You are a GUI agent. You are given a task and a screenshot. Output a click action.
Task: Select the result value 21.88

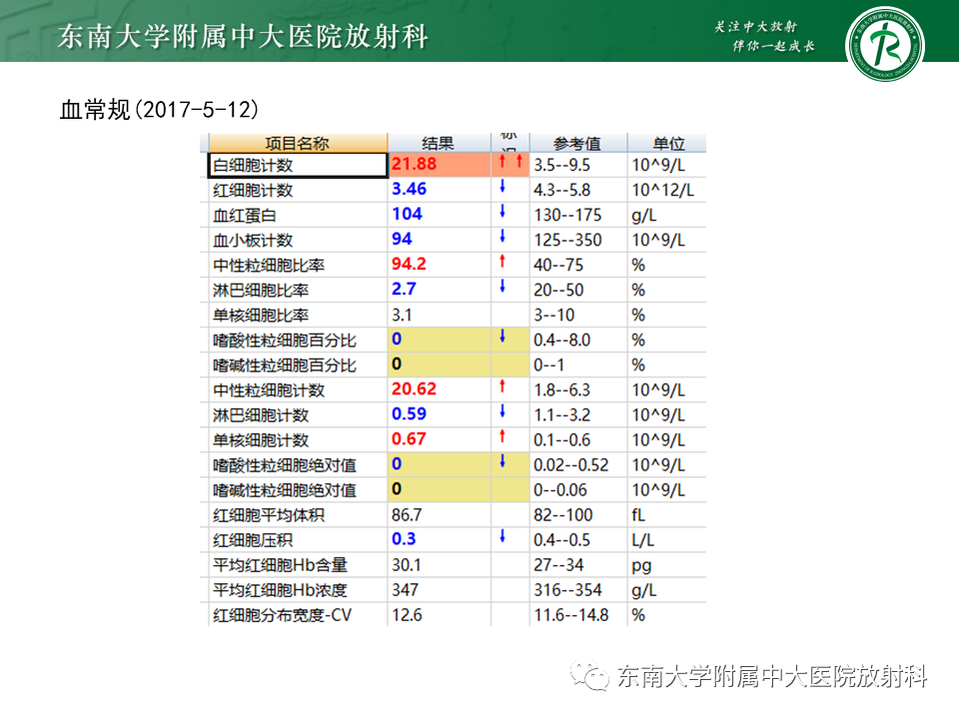(x=414, y=164)
